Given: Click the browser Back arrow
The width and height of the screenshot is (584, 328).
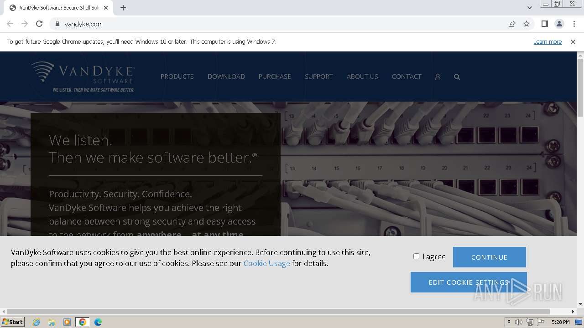Looking at the screenshot, I should [10, 24].
